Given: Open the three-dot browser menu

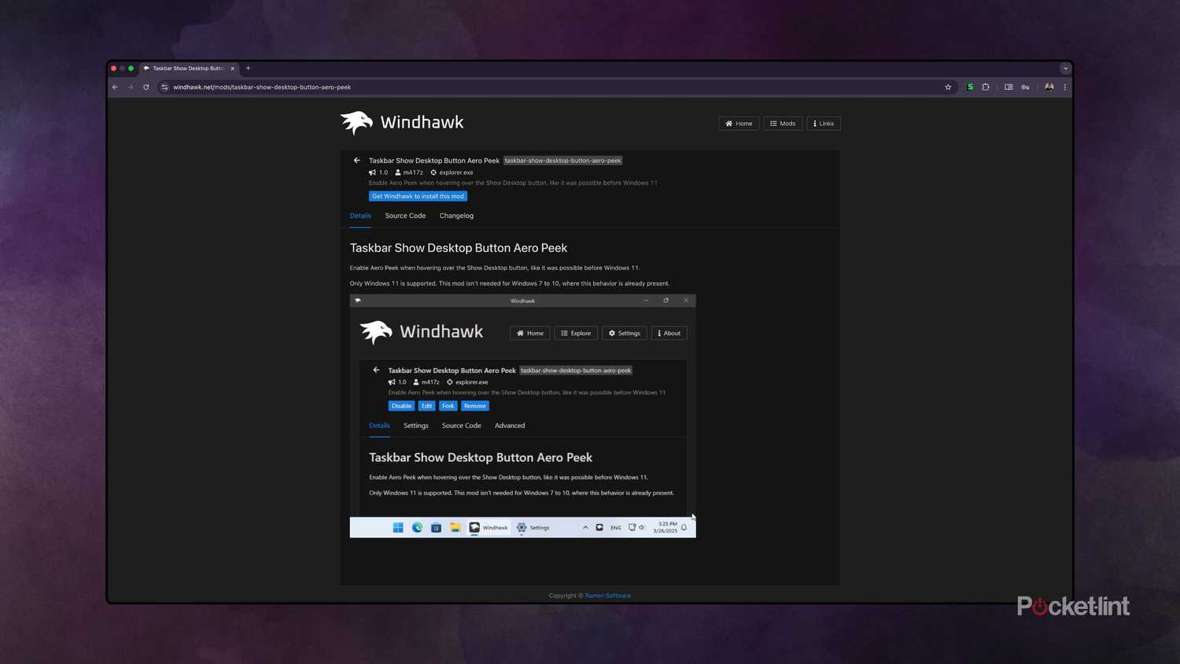Looking at the screenshot, I should [1065, 87].
